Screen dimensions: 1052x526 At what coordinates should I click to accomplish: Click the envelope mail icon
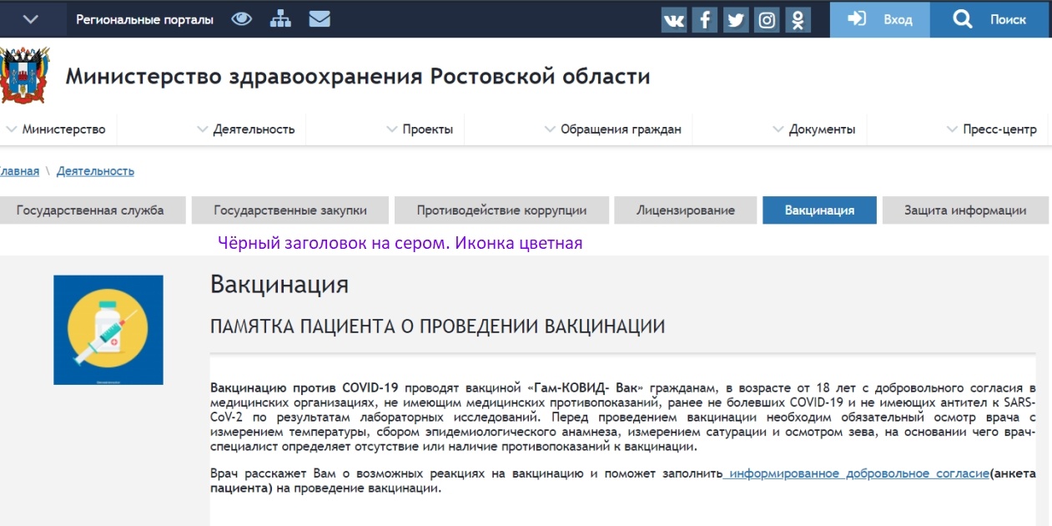point(320,18)
